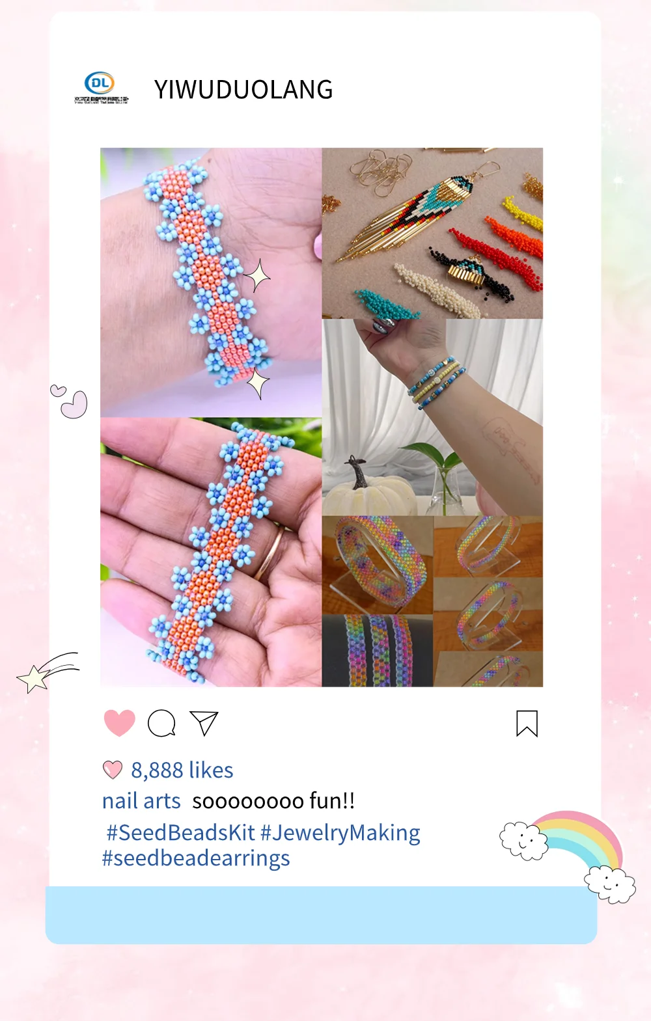Open #JewelryMaking hashtag
Screen dimensions: 651x1021
340,832
